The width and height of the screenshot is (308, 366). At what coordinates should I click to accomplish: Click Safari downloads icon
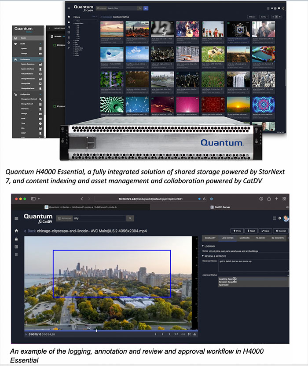coord(261,199)
